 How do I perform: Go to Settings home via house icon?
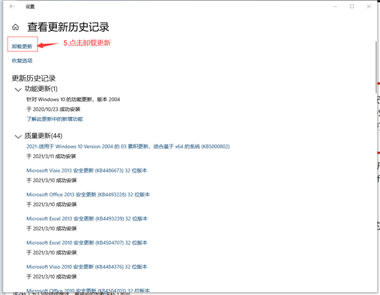(x=16, y=27)
